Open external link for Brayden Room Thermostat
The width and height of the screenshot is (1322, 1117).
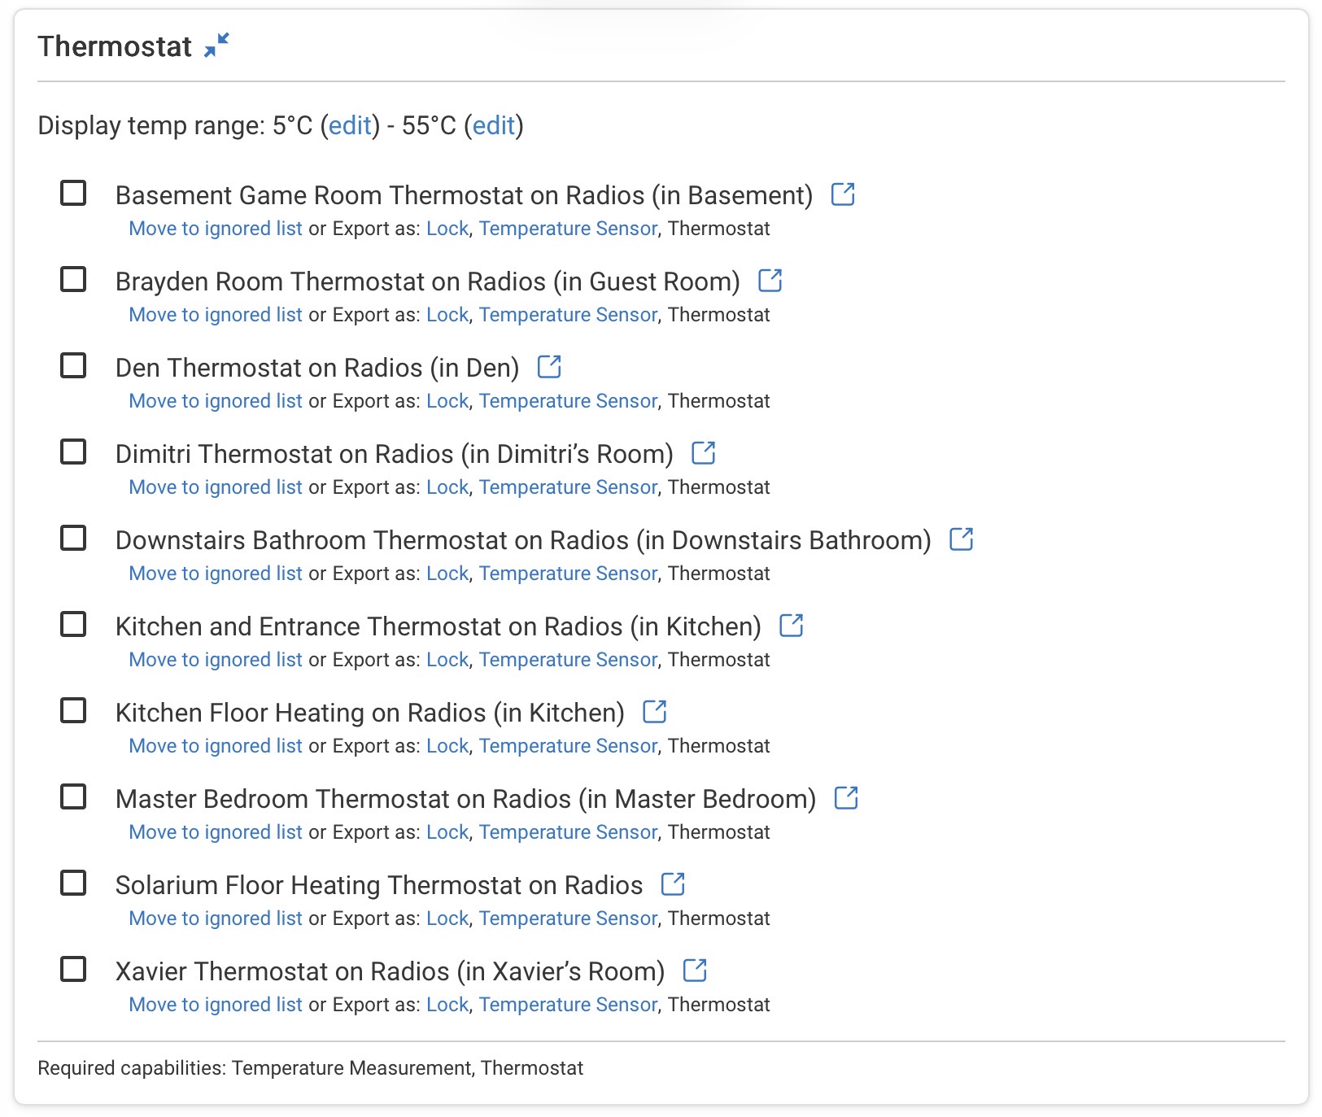click(770, 281)
